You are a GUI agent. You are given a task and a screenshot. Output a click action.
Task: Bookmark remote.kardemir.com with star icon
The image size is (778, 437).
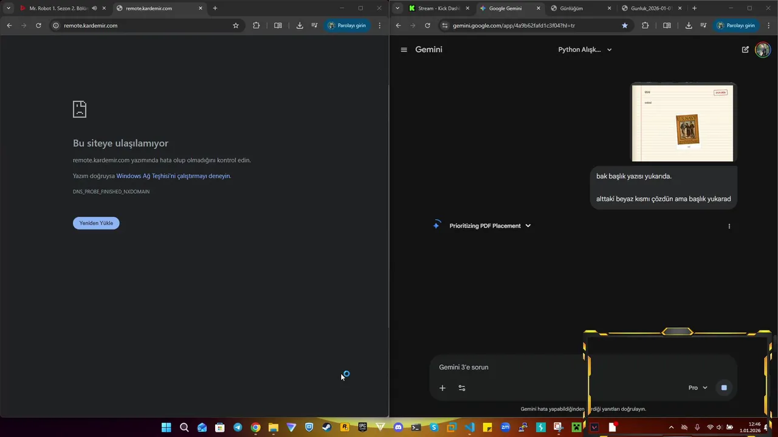tap(236, 25)
